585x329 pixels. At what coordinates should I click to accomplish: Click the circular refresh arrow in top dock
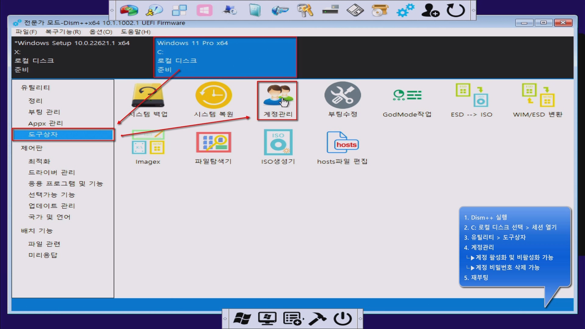[x=456, y=10]
